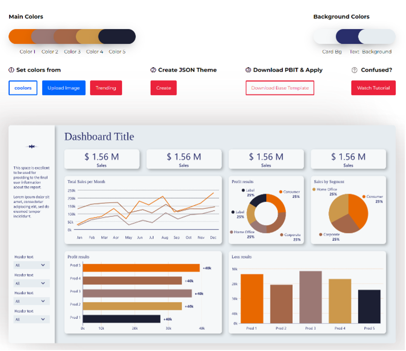
Task: Open Trending color palettes
Action: coord(106,88)
